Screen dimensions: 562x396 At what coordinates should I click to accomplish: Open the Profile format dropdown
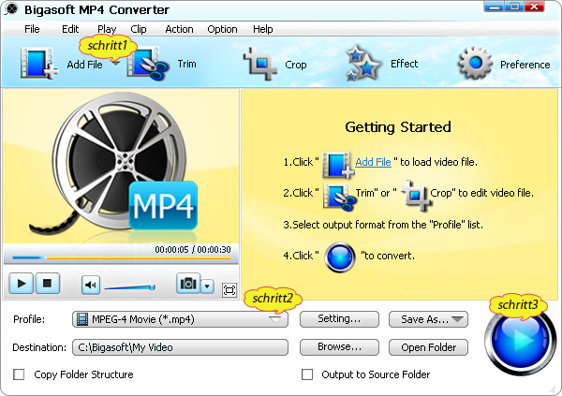click(x=180, y=319)
